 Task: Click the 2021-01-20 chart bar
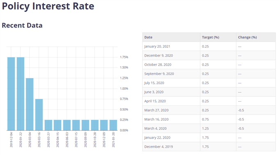(113, 125)
